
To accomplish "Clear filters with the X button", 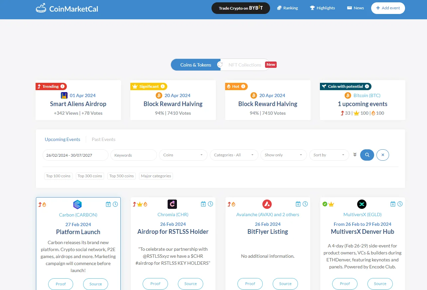I will tap(383, 155).
